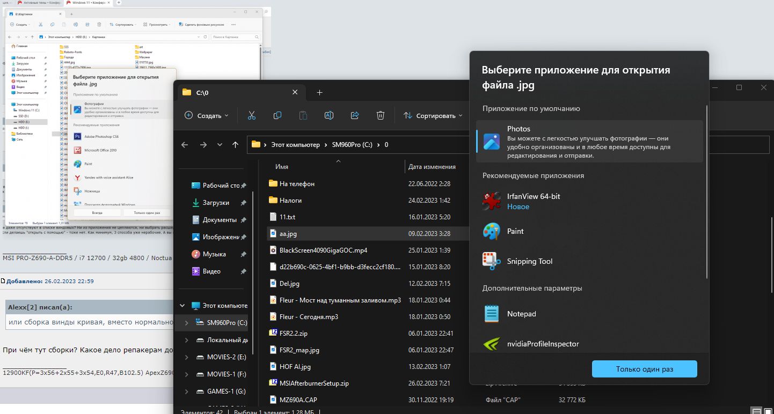This screenshot has height=414, width=774.
Task: Click Только один раз in the dark dialog
Action: point(645,369)
